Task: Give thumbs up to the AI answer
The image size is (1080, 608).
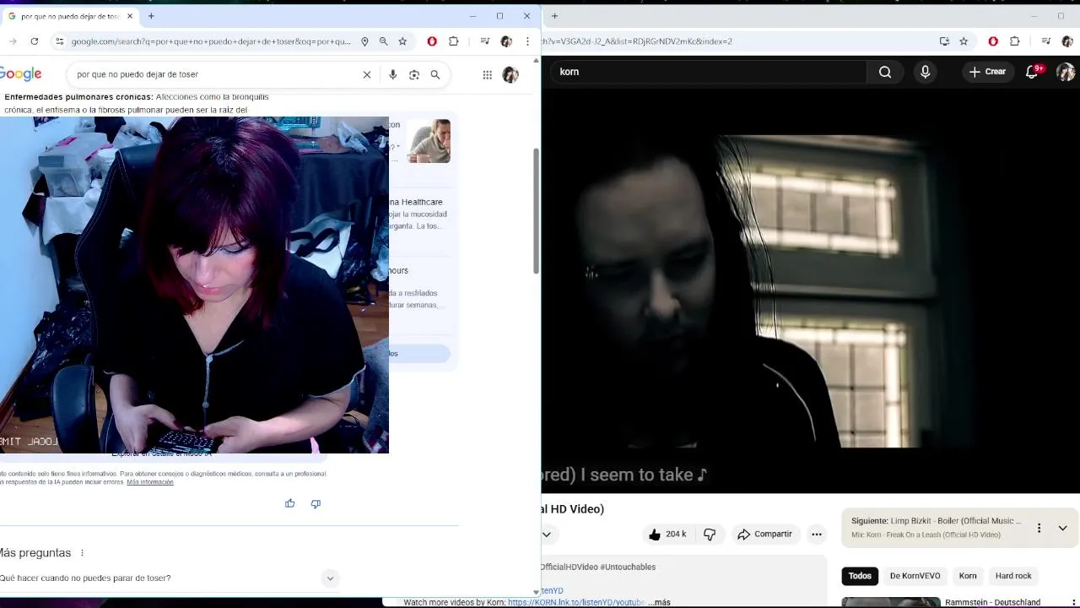Action: coord(289,503)
